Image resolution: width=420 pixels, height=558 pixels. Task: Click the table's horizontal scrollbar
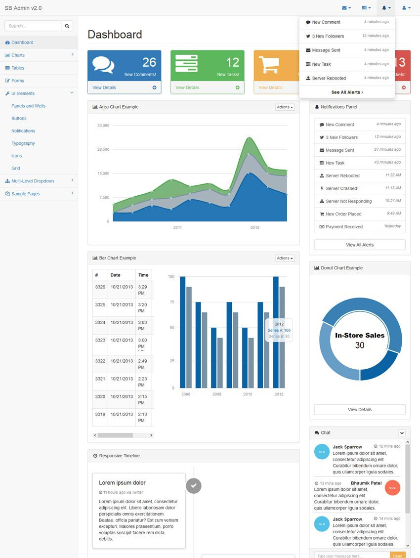click(115, 435)
